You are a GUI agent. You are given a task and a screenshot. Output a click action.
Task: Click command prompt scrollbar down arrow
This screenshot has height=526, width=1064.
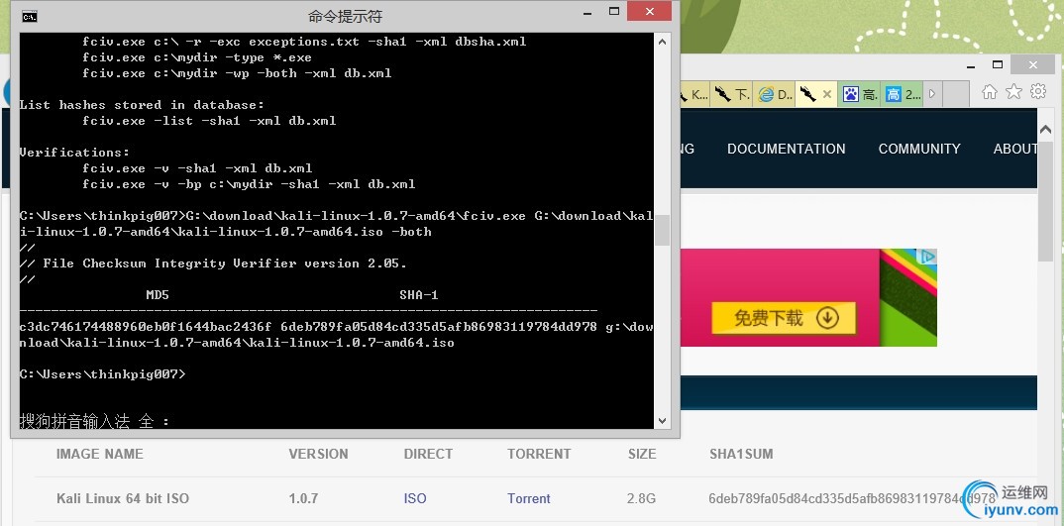(x=663, y=421)
